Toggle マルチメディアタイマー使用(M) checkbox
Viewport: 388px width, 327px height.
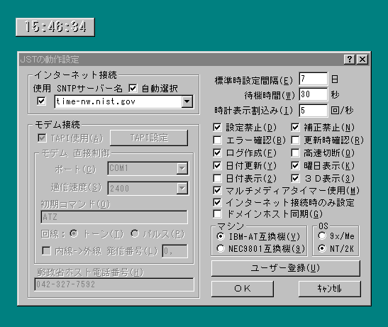(x=217, y=190)
